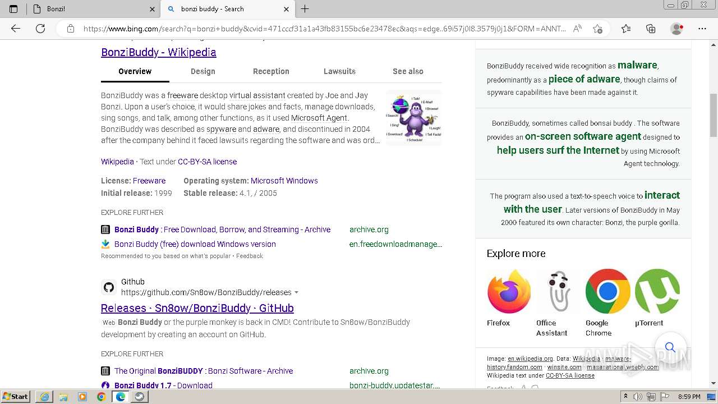718x404 pixels.
Task: Close the bonzi buddy Search tab
Action: 286,9
